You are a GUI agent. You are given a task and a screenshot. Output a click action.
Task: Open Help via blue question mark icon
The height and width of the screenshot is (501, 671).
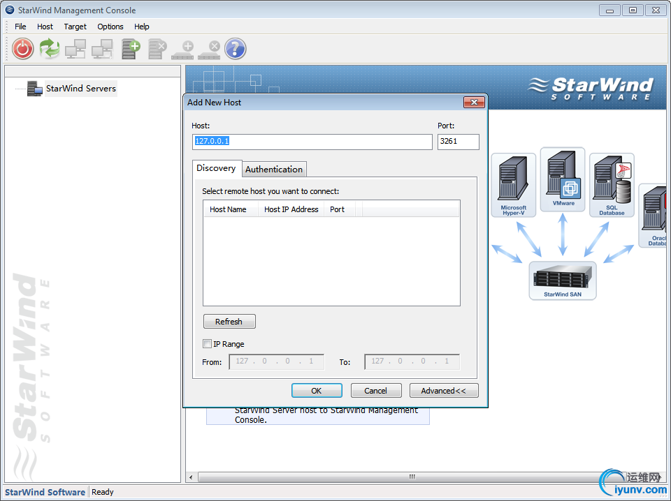236,49
